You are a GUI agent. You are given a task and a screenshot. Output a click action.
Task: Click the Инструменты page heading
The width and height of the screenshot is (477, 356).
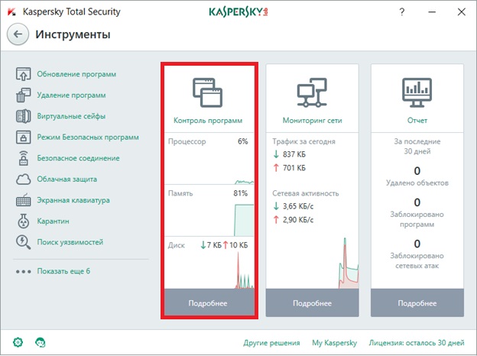[x=73, y=34]
